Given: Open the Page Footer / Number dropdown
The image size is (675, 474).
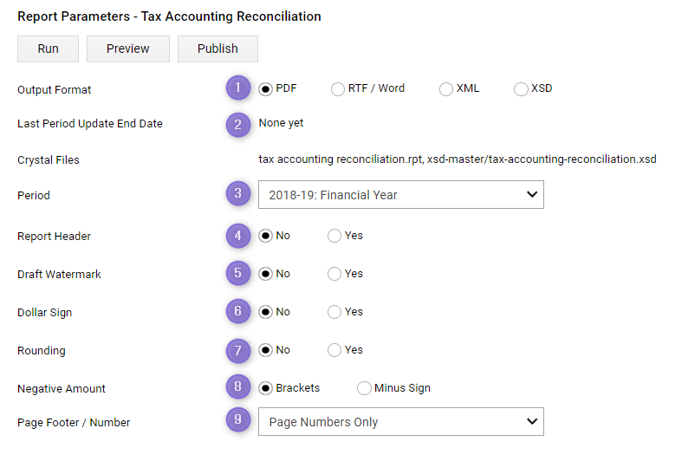Looking at the screenshot, I should pos(401,421).
